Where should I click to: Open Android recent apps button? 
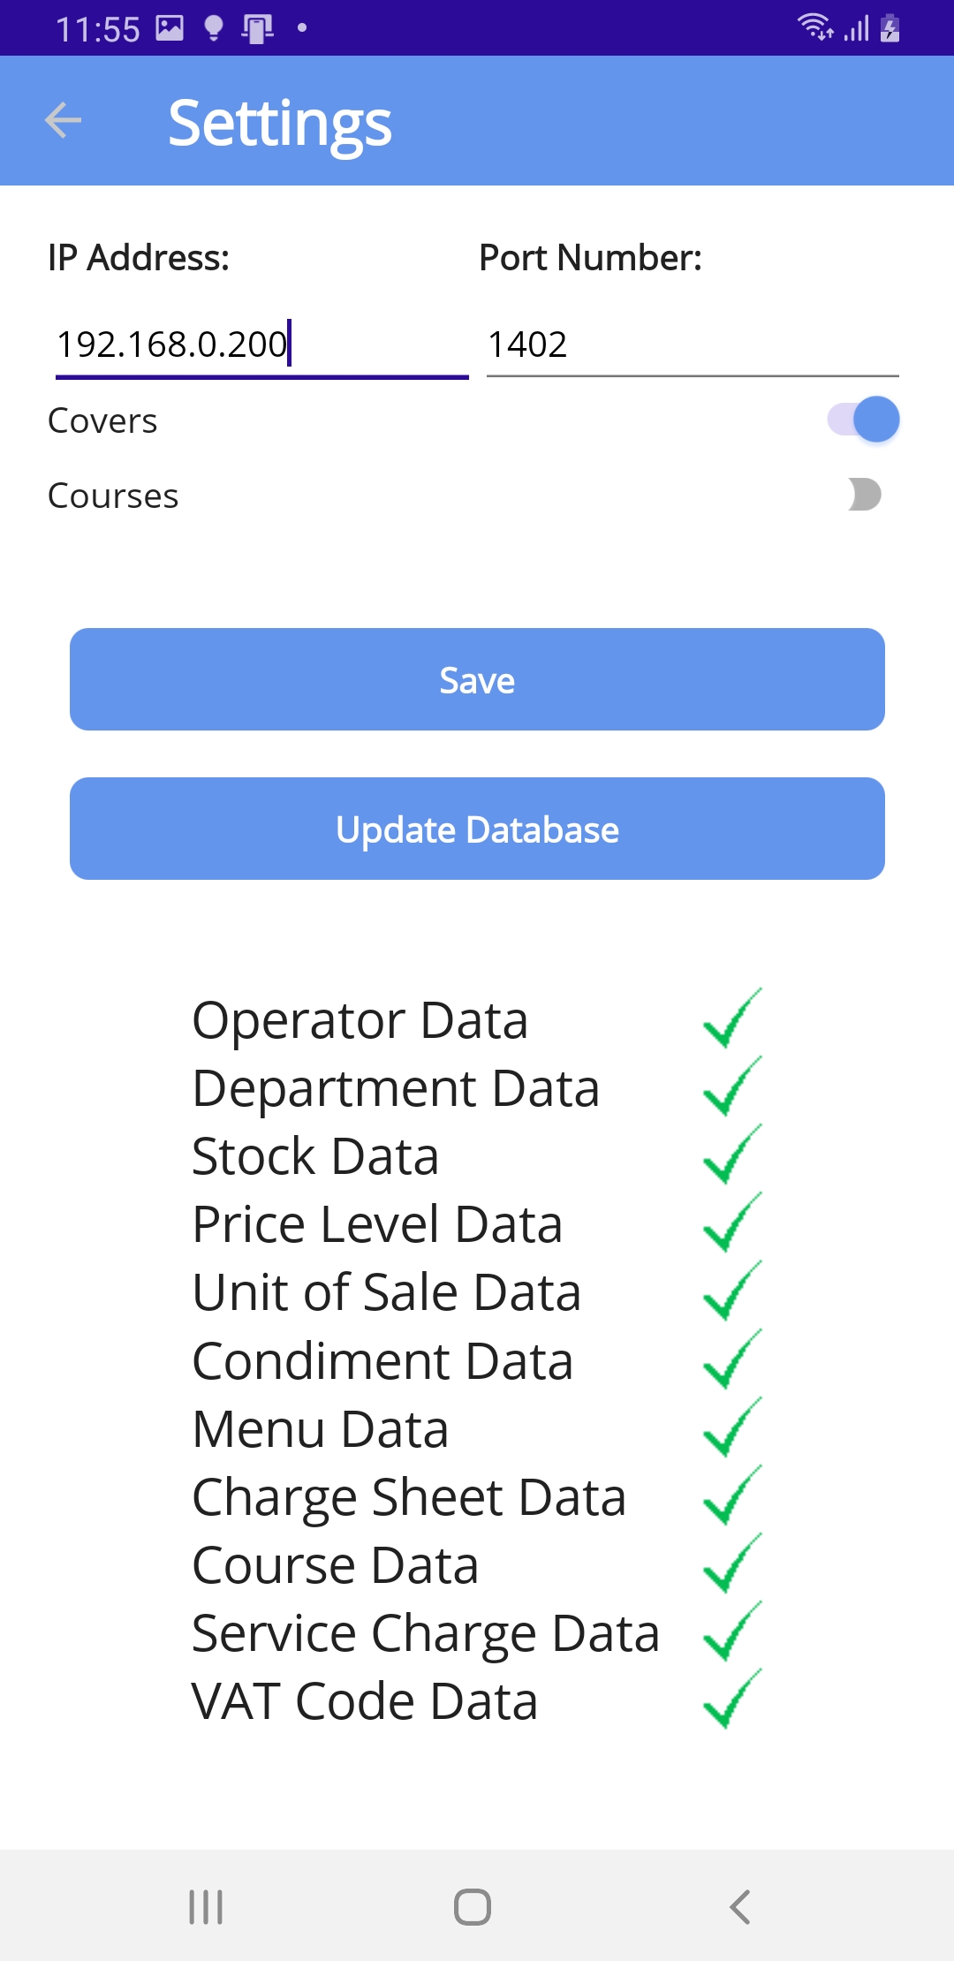pyautogui.click(x=206, y=1907)
